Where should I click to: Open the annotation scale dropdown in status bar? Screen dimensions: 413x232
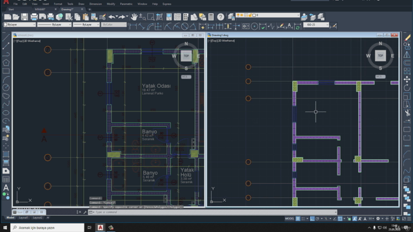pos(371,219)
